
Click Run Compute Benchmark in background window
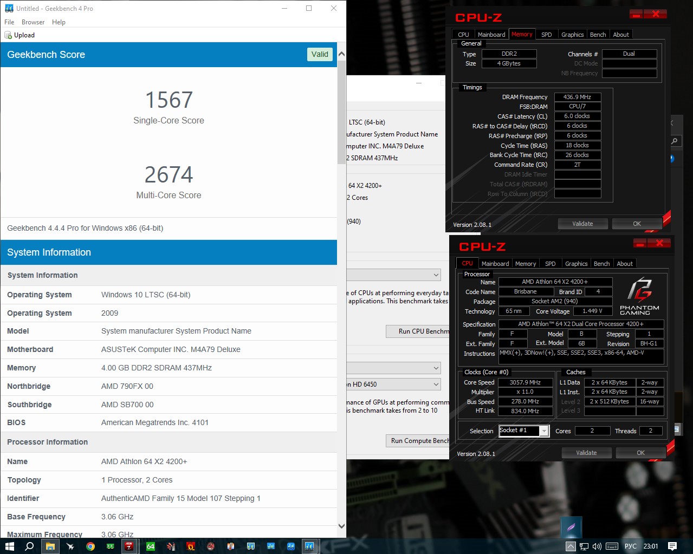point(418,441)
